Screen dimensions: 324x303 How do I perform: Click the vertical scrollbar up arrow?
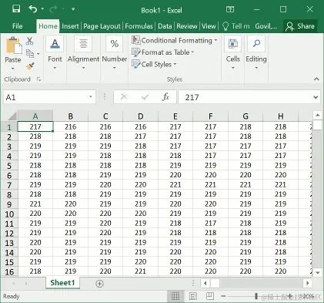(x=318, y=116)
